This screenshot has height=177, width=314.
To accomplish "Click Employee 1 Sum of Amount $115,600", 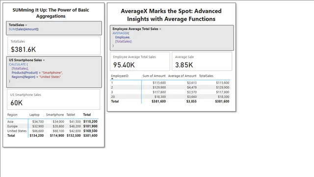I will tap(159, 83).
